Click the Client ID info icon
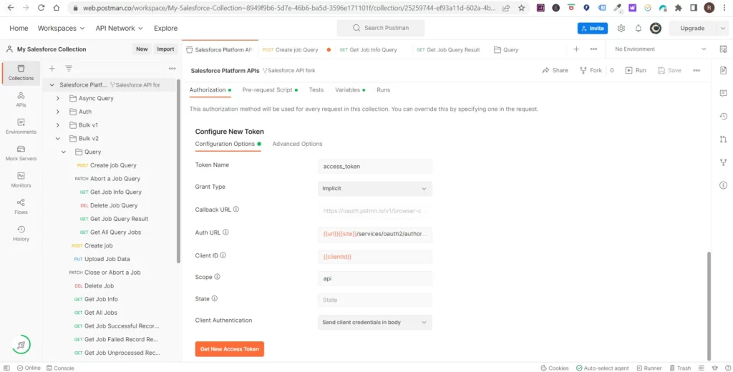Viewport: 733px width, 372px height. click(223, 255)
